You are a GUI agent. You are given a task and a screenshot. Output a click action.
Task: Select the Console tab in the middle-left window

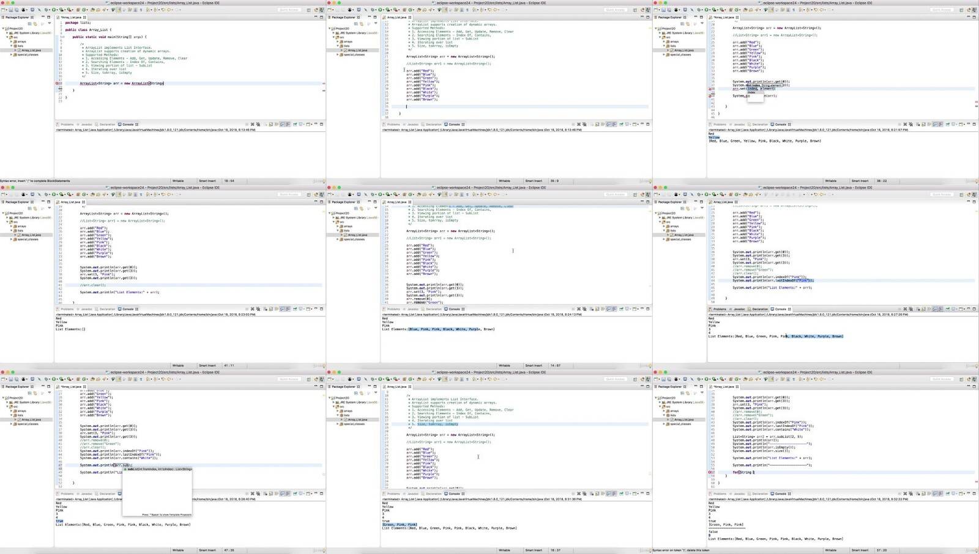(x=128, y=308)
